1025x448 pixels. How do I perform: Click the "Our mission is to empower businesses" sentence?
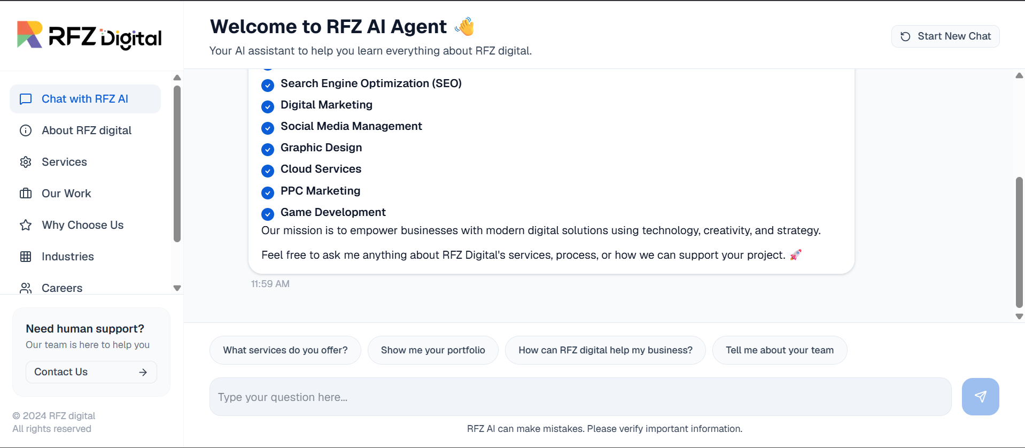click(541, 230)
